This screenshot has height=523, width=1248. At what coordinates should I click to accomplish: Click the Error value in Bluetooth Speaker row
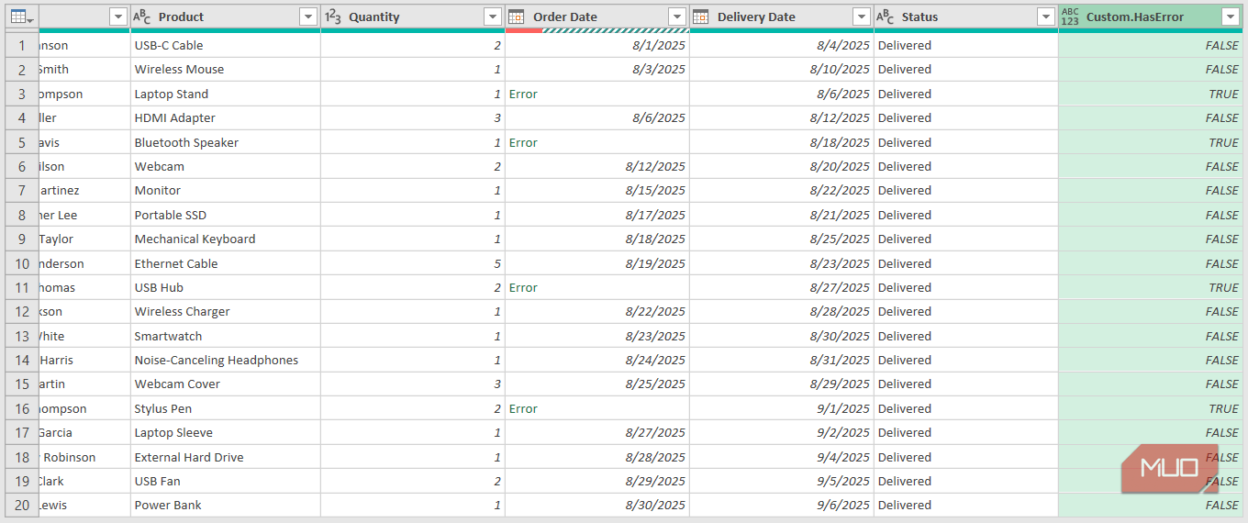pos(523,142)
